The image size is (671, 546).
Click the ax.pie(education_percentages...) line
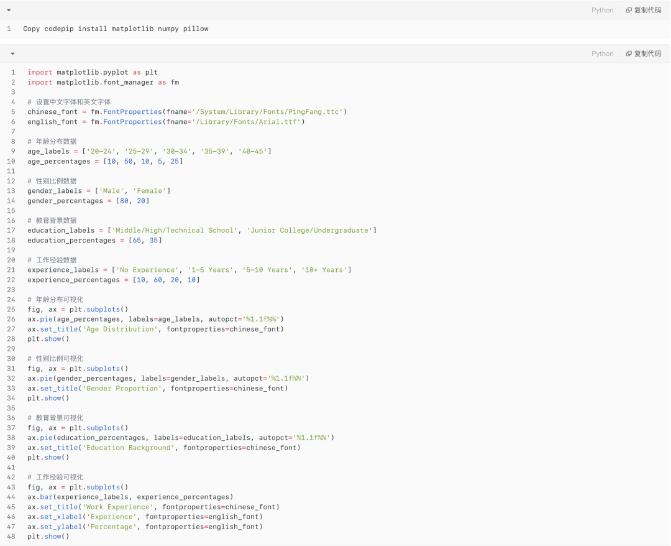(181, 438)
